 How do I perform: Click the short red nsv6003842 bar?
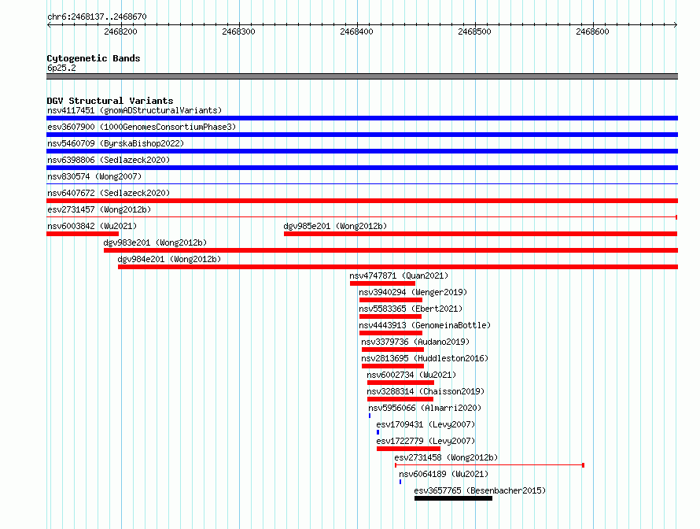click(x=83, y=234)
